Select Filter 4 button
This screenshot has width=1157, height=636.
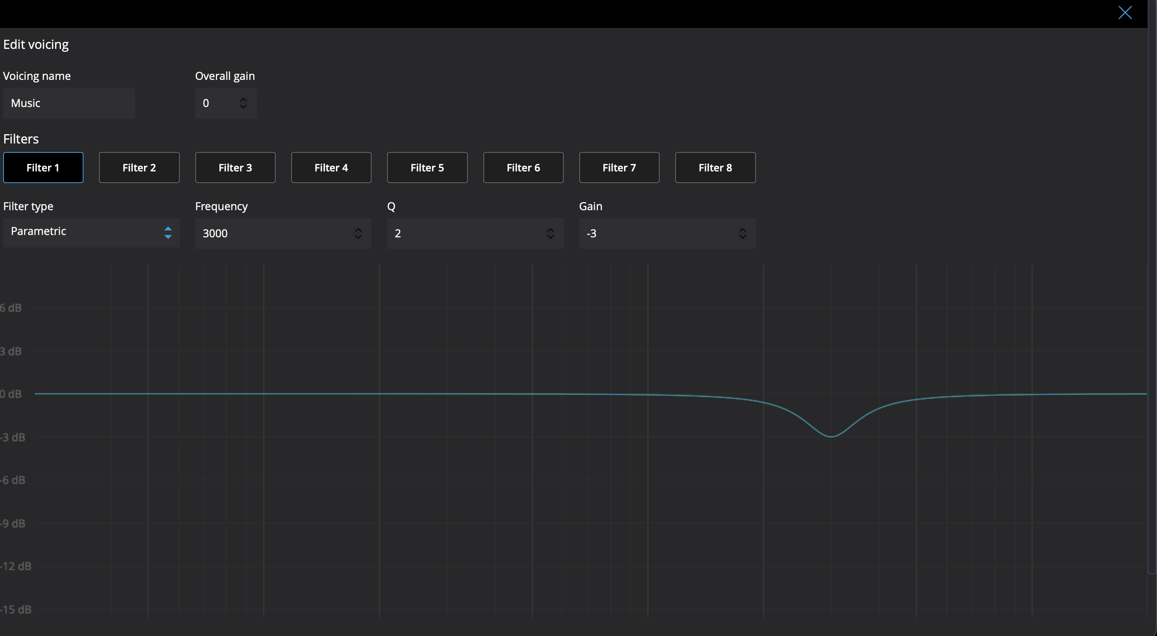coord(331,168)
